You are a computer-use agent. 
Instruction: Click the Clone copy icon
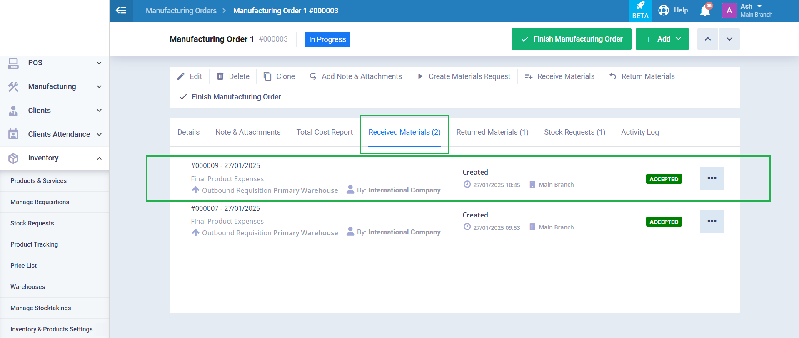(x=267, y=76)
